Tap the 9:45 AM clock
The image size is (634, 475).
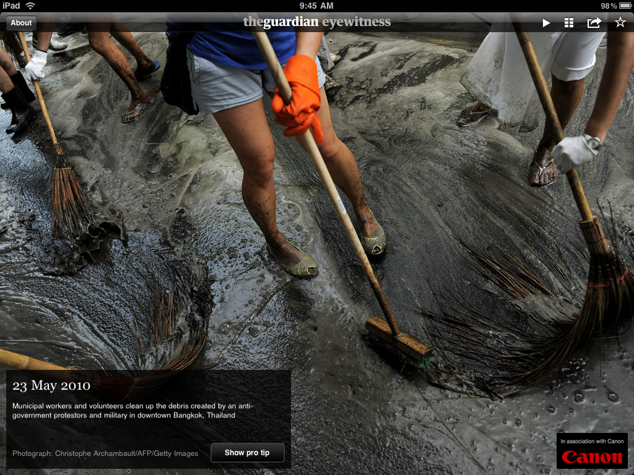click(316, 6)
